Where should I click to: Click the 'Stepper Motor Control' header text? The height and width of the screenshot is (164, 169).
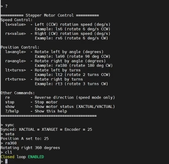(50, 15)
